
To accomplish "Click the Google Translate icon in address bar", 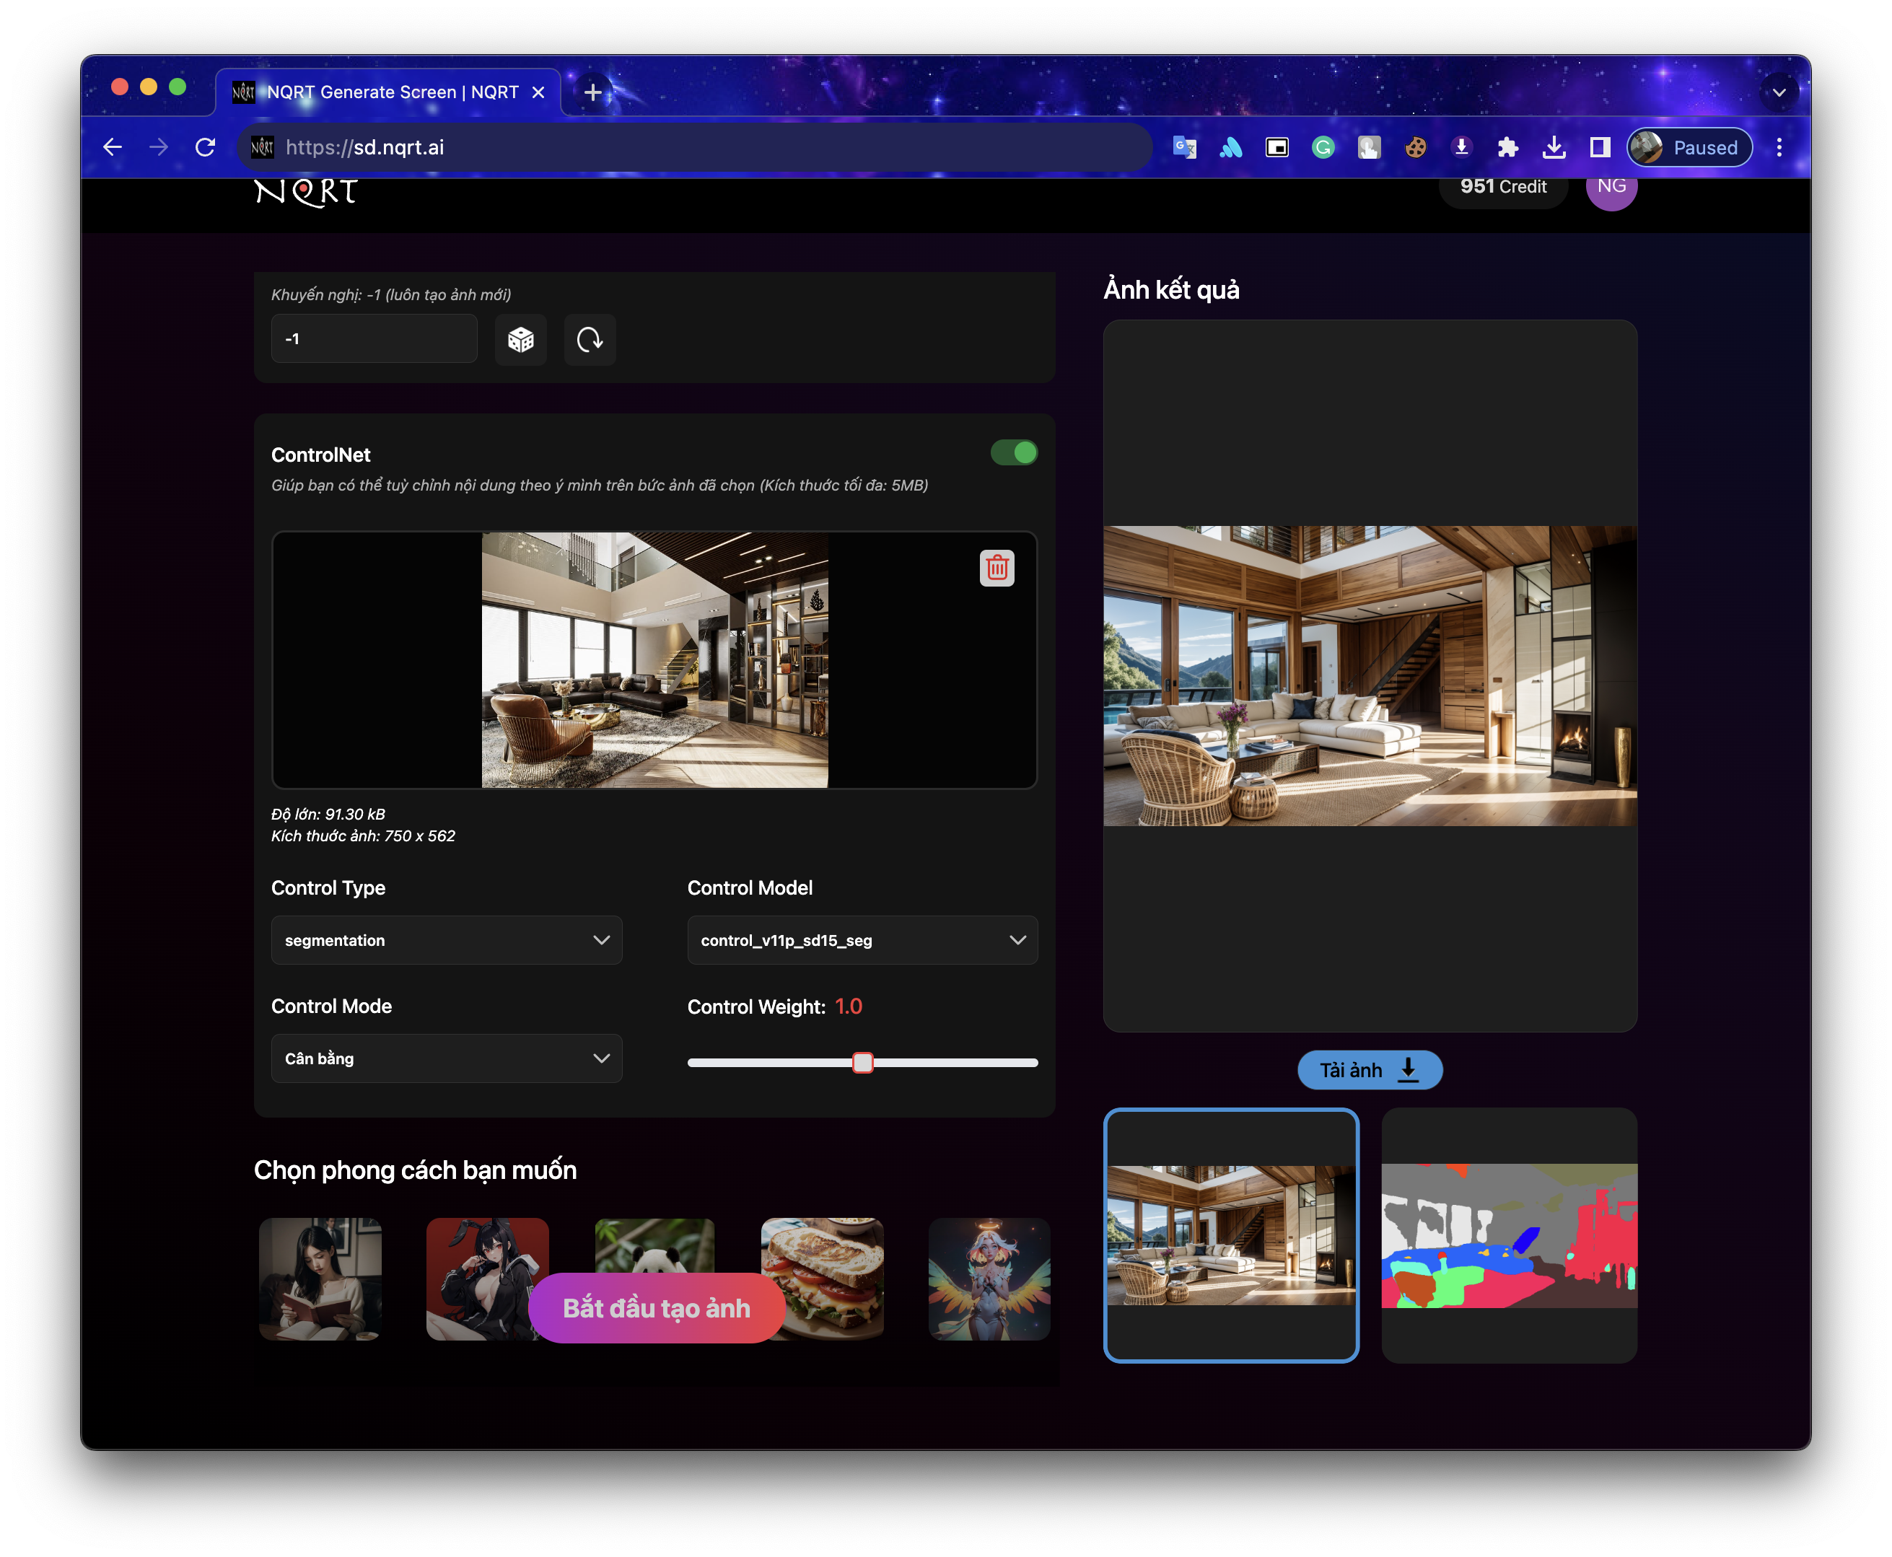I will pos(1184,147).
